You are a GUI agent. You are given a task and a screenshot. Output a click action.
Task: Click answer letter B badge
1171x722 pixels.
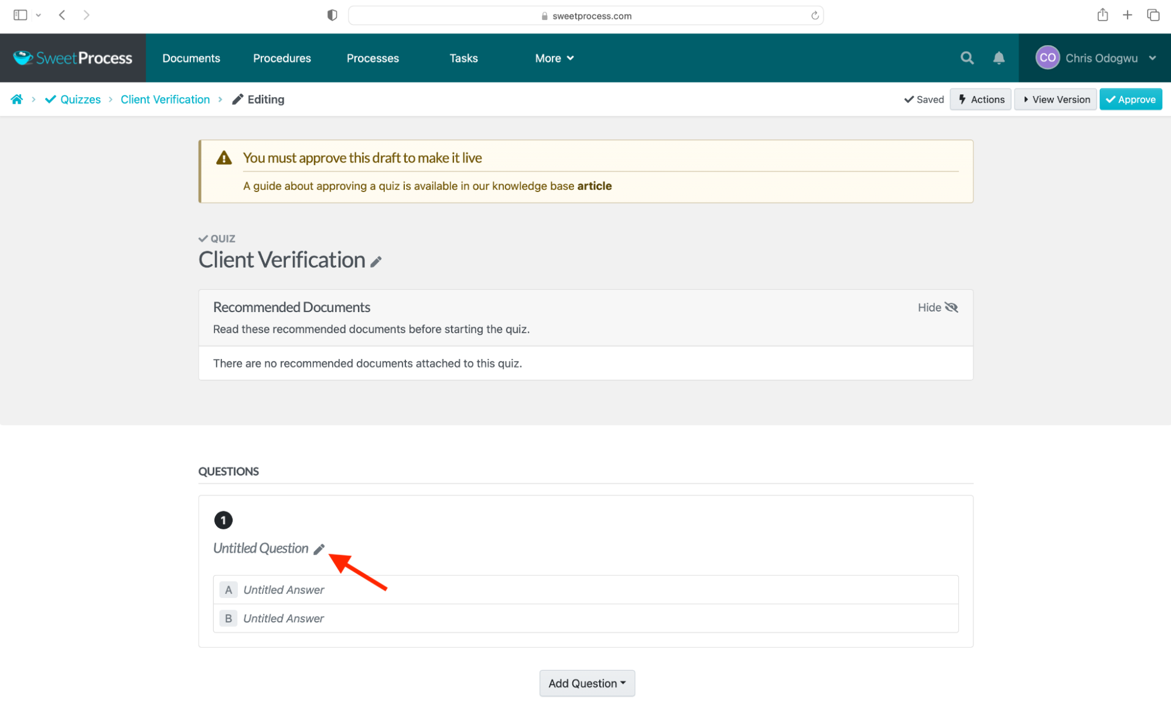tap(228, 618)
